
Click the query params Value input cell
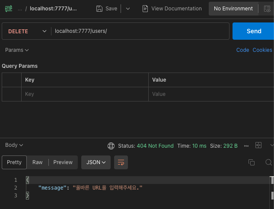(211, 94)
